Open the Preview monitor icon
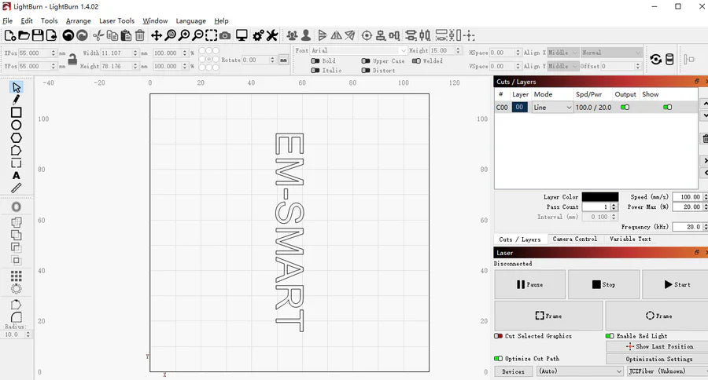The image size is (708, 380). point(242,35)
